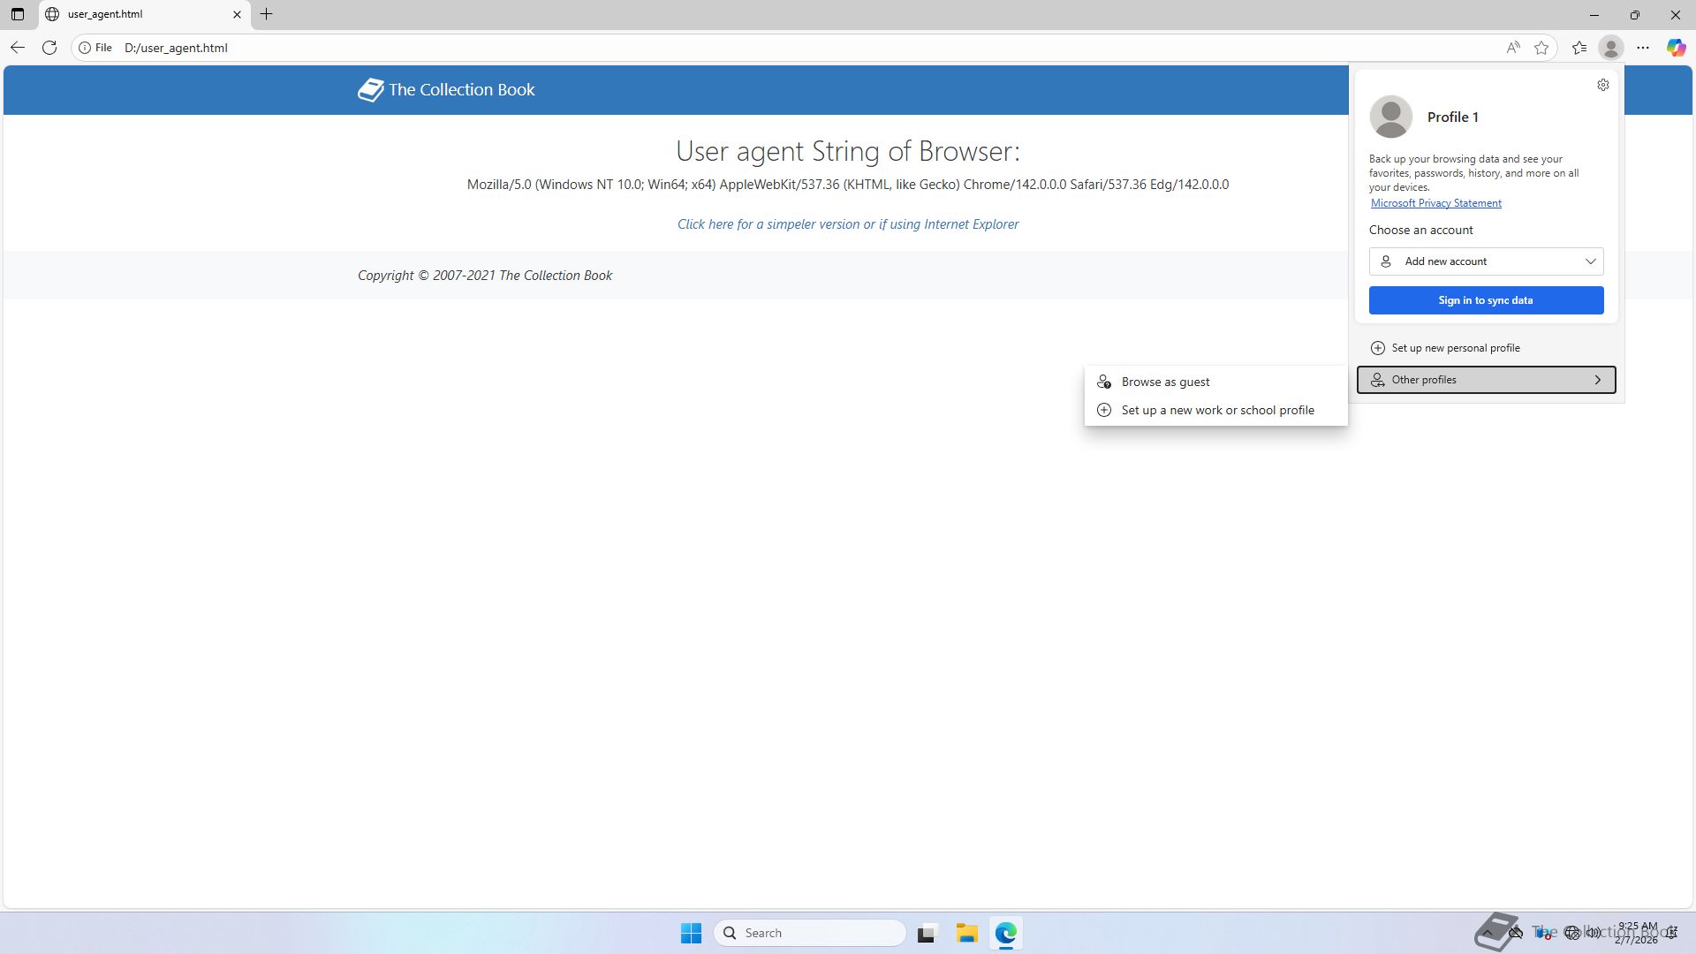Screen dimensions: 1696x954
Task: Open profile settings gear icon
Action: (x=1603, y=85)
